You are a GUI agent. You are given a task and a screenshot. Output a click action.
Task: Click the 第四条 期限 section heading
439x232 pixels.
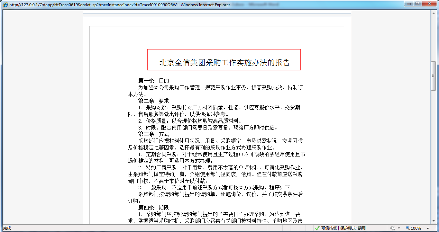pos(153,208)
